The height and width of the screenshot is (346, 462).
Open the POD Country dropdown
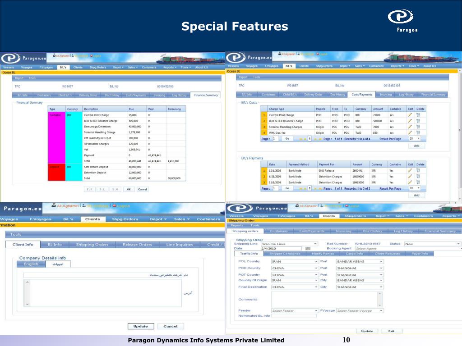tap(294, 268)
